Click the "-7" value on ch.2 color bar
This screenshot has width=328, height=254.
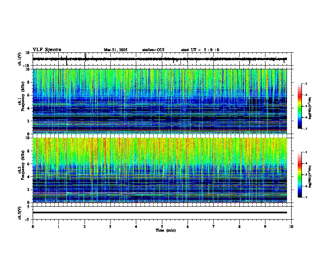coord(305,198)
